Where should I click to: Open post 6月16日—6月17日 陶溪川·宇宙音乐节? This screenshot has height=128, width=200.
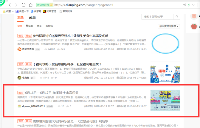coord(52,93)
